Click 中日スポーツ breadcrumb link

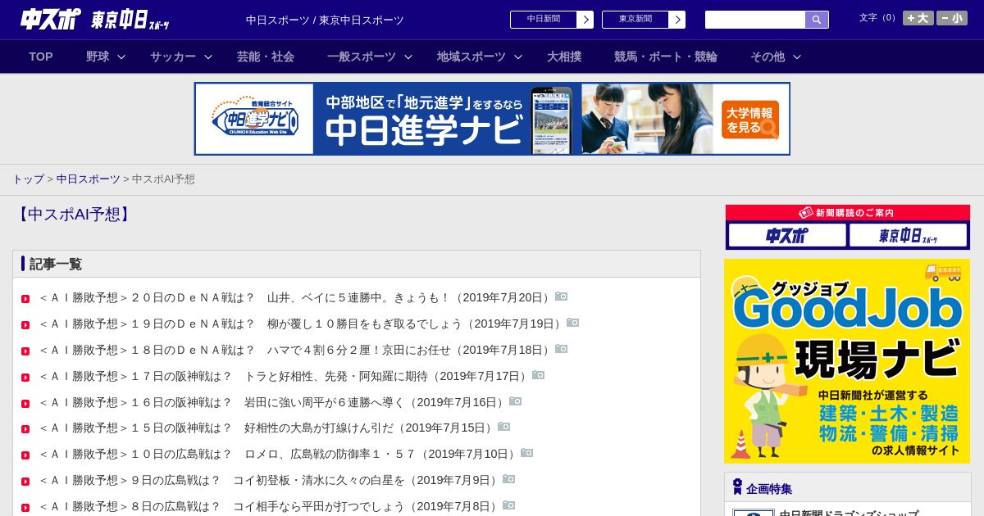tap(89, 179)
